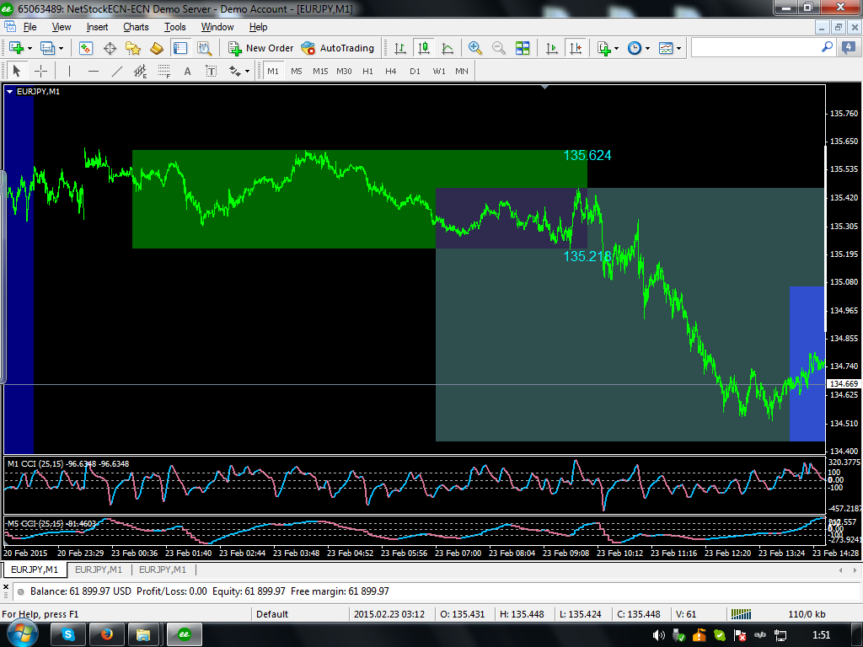Open the Arrows objects icon
Viewport: 863px width, 647px height.
(235, 71)
